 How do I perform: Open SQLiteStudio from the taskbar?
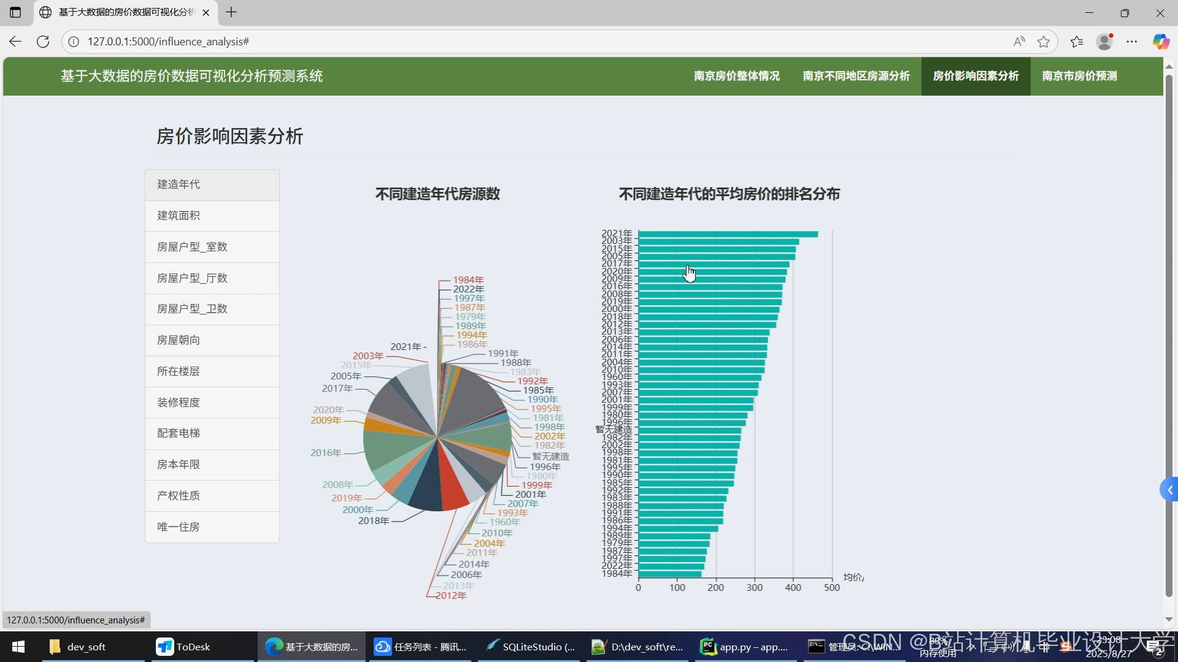click(530, 647)
